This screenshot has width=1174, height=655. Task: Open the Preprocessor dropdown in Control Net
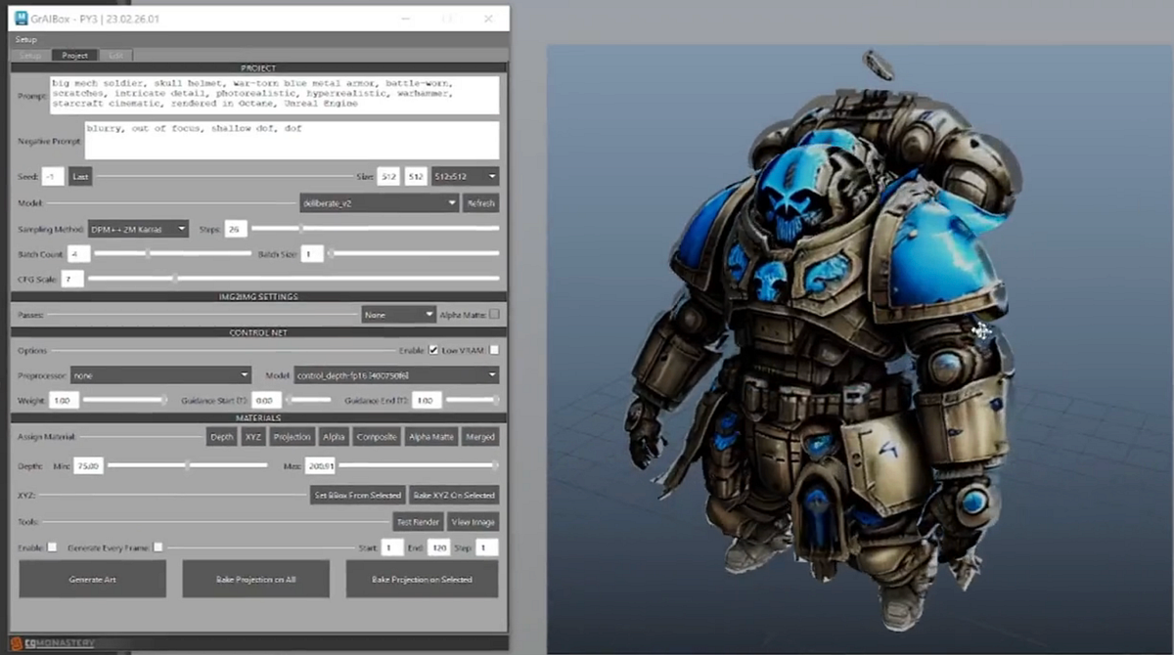click(161, 374)
